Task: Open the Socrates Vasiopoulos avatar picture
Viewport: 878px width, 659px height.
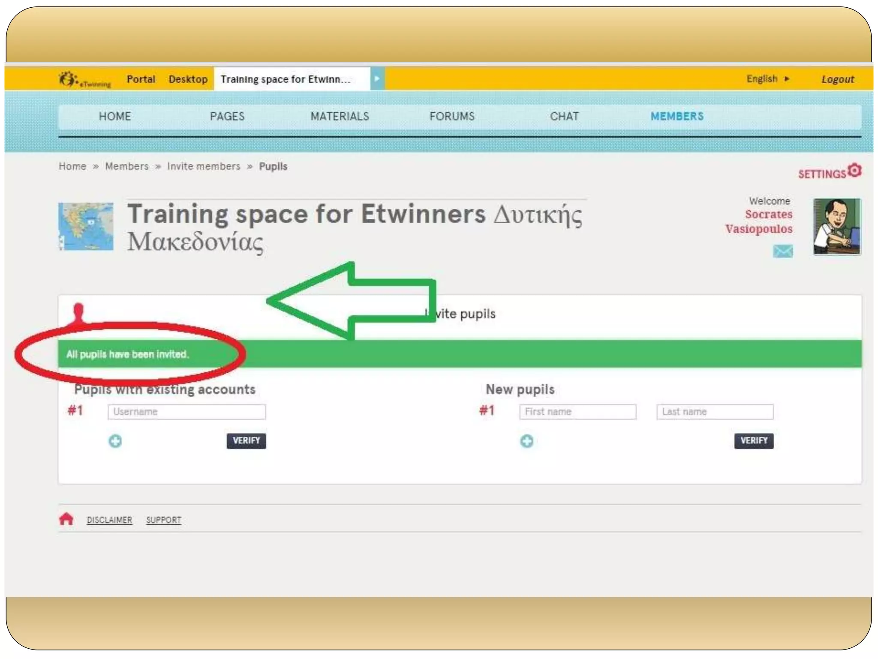Action: 836,227
